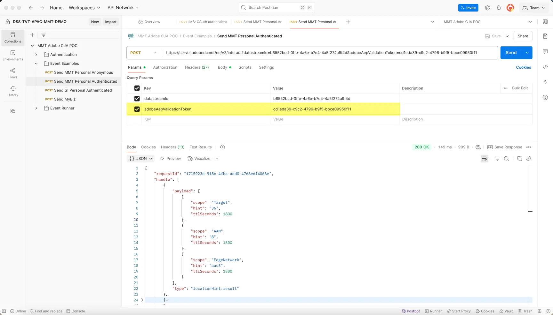The width and height of the screenshot is (553, 315).
Task: Open the Collections sidebar panel
Action: (13, 38)
